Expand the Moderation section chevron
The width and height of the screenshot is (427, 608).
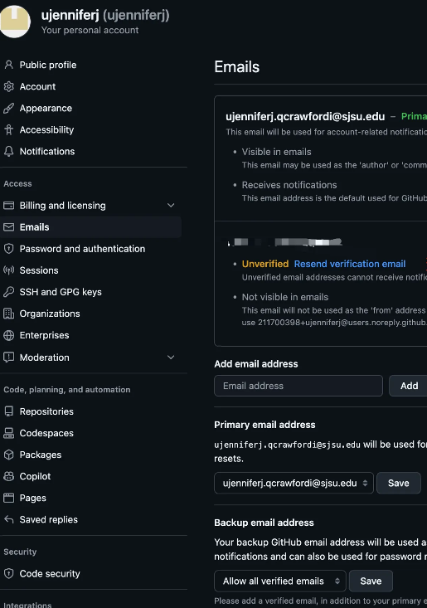tap(171, 358)
